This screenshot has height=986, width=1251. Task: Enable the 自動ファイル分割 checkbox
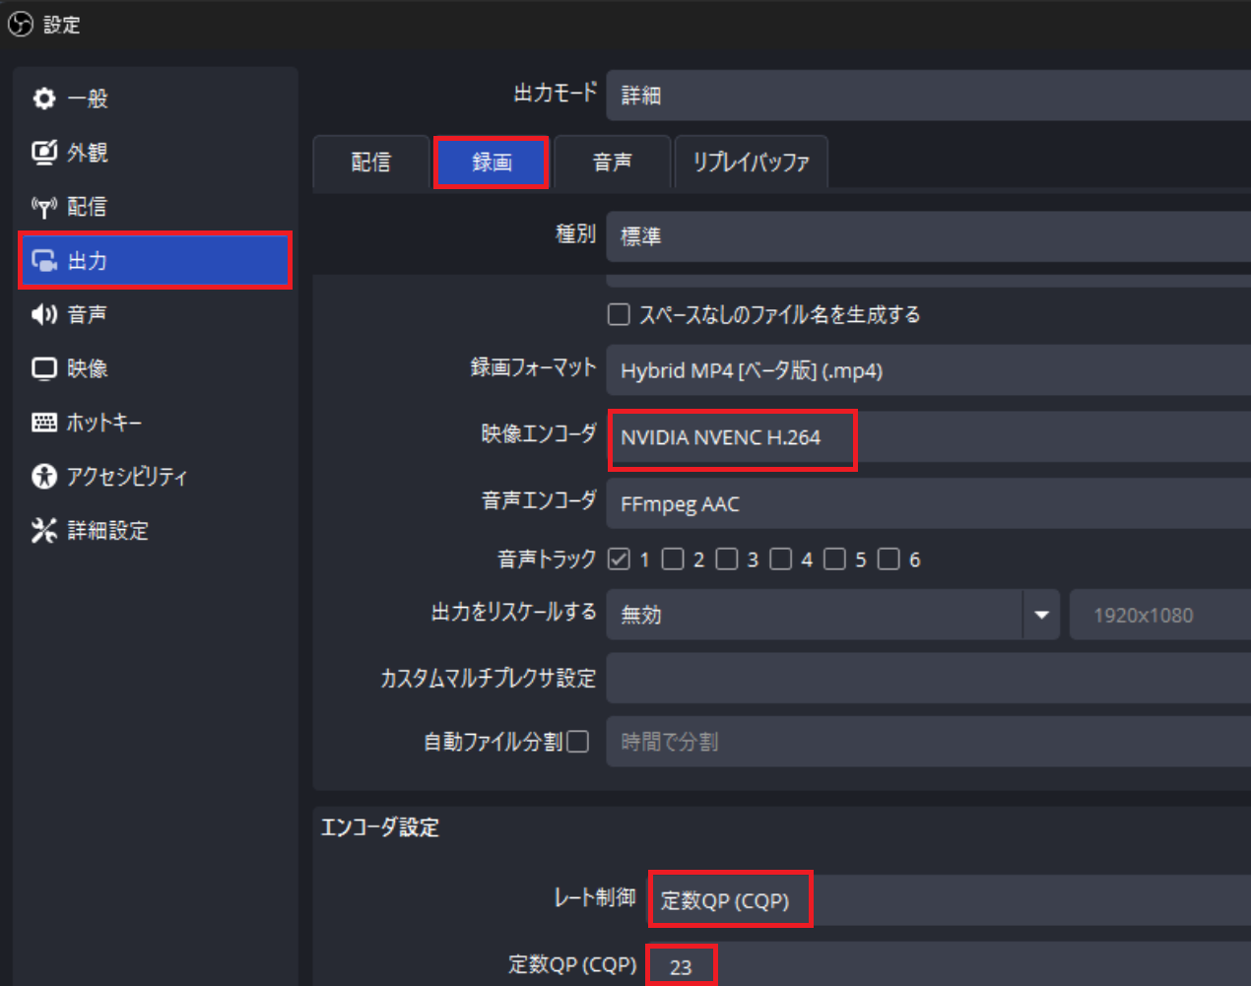[578, 742]
